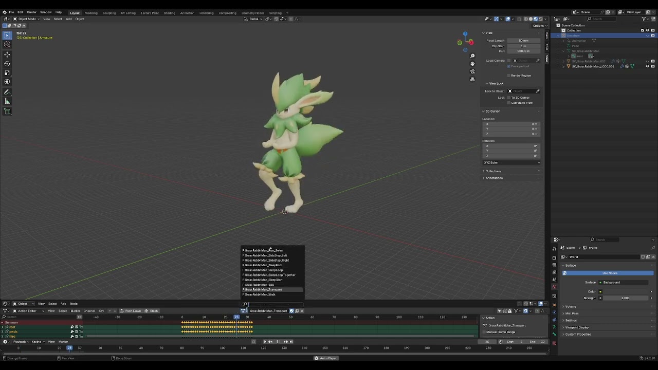Click the eyedropper beside Lock to Object
The height and width of the screenshot is (370, 658).
[538, 91]
